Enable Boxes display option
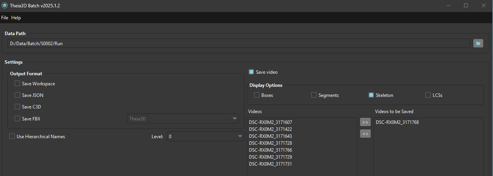493x176 pixels. pyautogui.click(x=257, y=95)
